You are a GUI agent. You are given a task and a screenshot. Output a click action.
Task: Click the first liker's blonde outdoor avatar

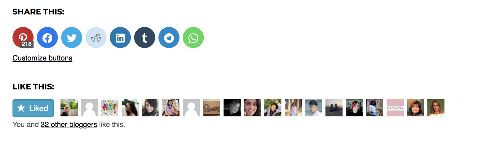(x=69, y=108)
